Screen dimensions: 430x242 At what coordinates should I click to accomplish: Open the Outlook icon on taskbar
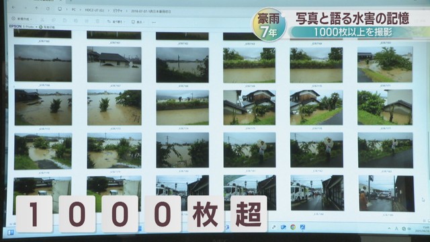[x=284, y=227]
